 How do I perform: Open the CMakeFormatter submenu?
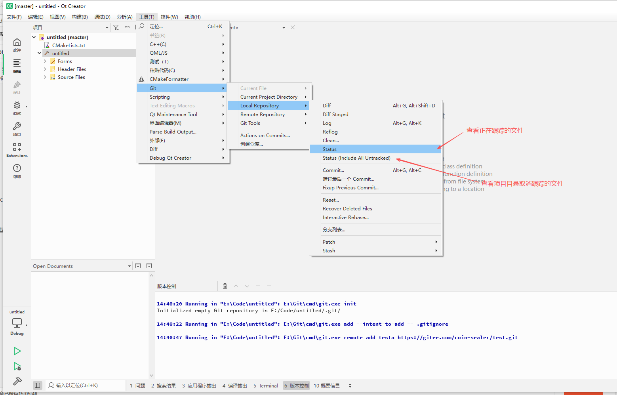click(x=183, y=79)
